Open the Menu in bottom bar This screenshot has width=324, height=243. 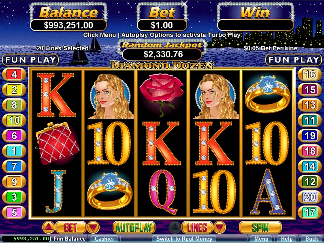(261, 239)
